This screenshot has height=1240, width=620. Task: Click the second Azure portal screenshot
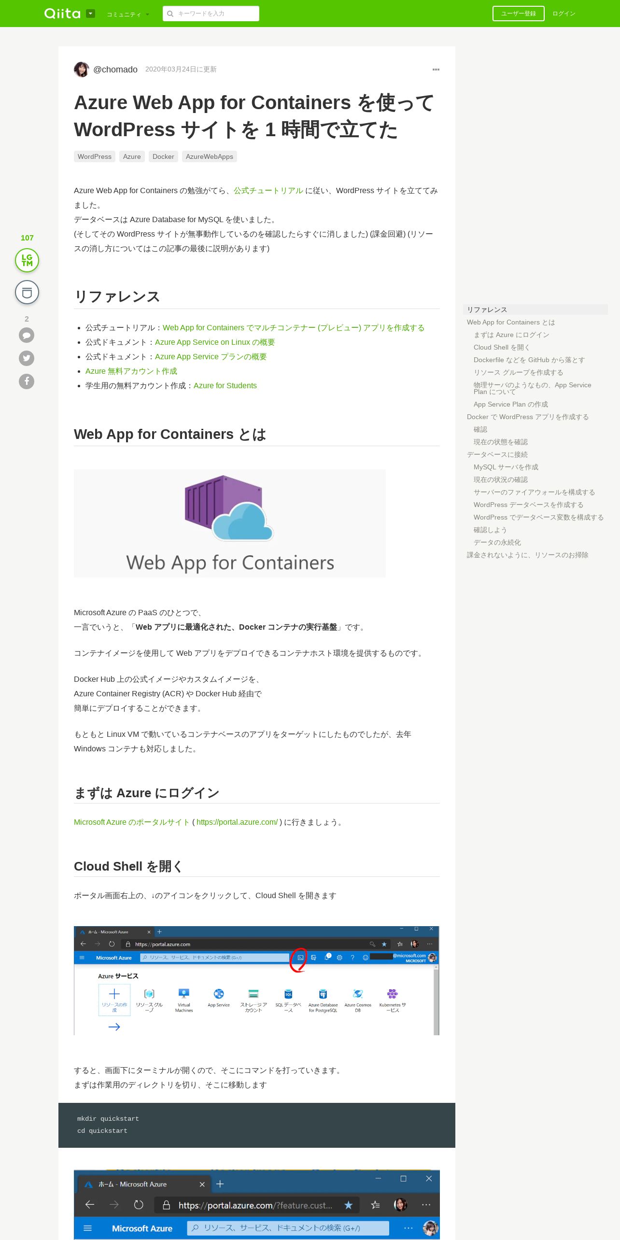257,1204
